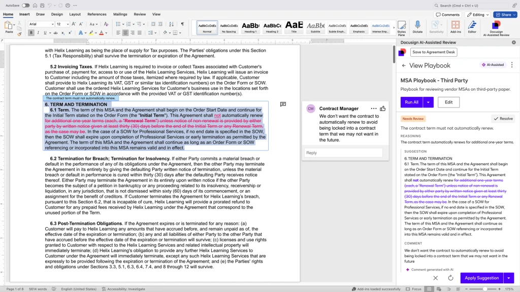Toggle bold formatting

coord(31,33)
